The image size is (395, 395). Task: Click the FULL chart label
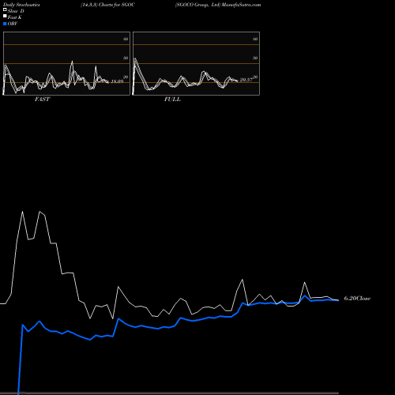click(x=172, y=100)
